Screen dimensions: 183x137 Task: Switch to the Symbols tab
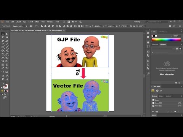pos(169,96)
